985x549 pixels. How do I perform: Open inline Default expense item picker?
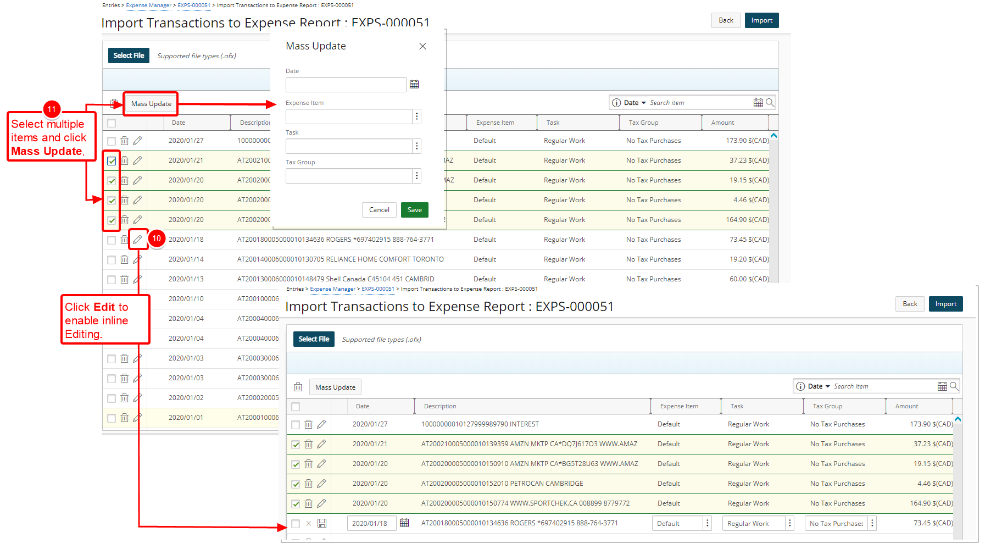708,523
